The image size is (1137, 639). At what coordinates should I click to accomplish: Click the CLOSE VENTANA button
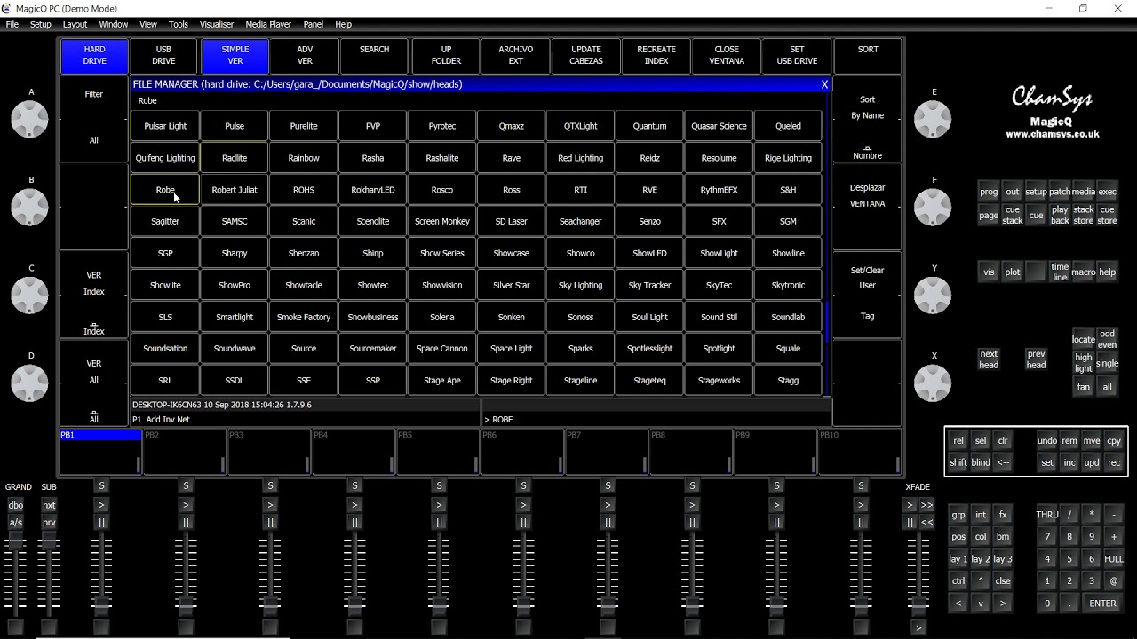727,56
